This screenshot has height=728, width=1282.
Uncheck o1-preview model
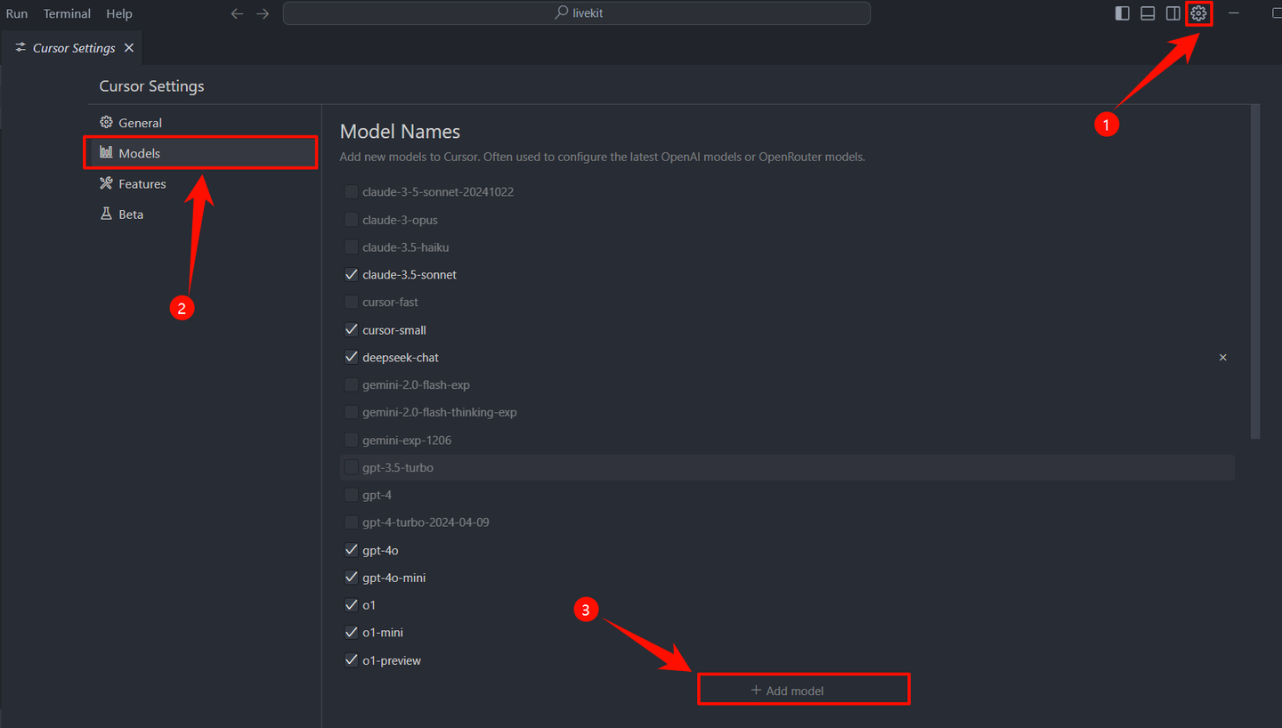[x=351, y=660]
